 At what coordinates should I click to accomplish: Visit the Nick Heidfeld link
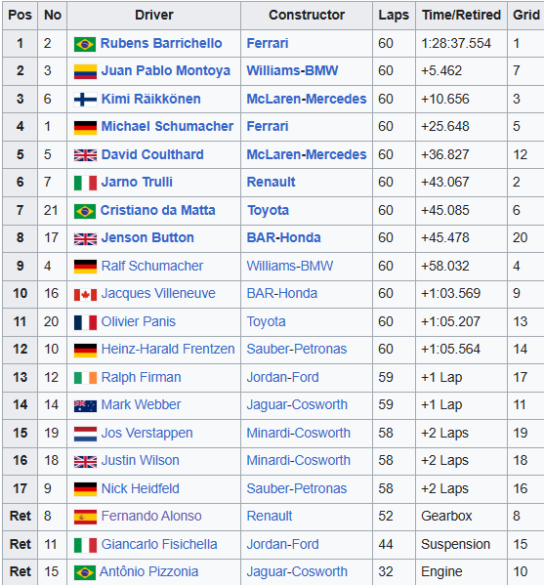(x=141, y=488)
